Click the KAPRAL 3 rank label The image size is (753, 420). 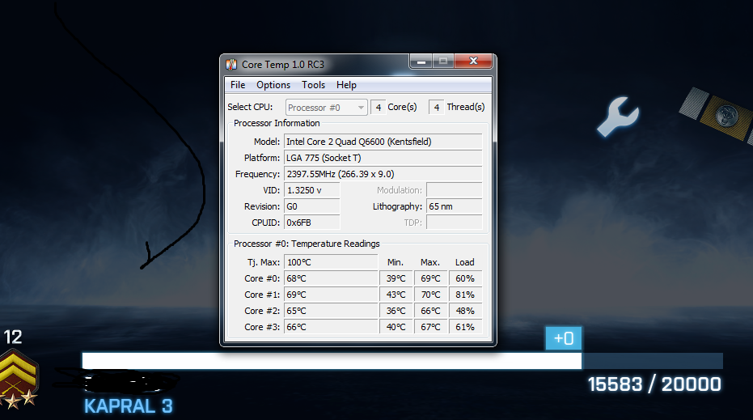(x=128, y=405)
